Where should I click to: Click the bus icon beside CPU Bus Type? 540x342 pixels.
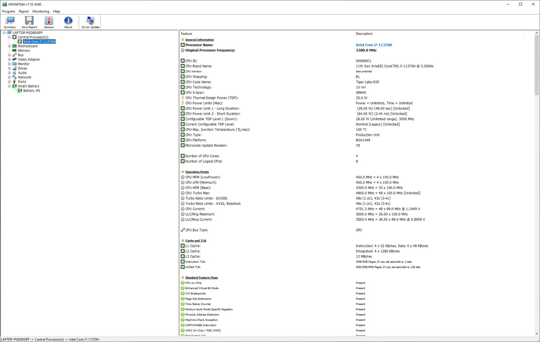click(x=183, y=230)
